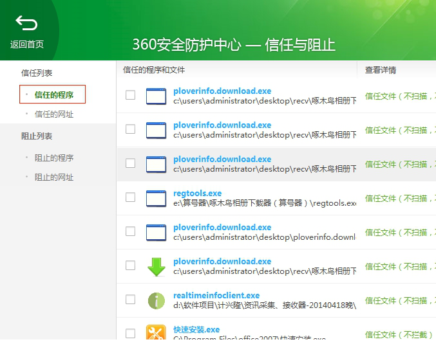Click 信任文件 status for regtools.exe

coord(401,199)
